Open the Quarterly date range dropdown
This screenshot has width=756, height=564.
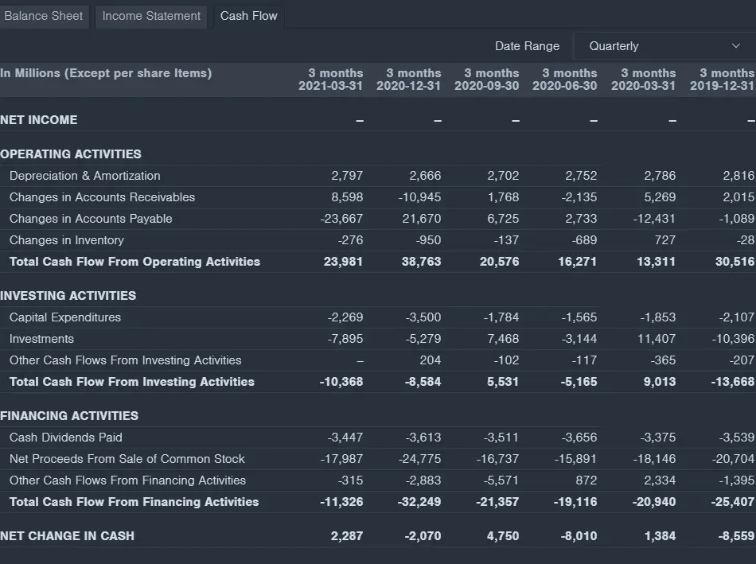pyautogui.click(x=664, y=46)
